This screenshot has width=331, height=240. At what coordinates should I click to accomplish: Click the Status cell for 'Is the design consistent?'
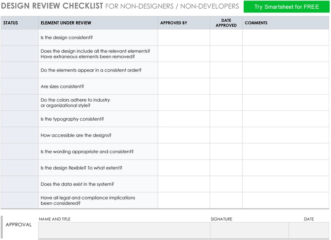pyautogui.click(x=19, y=38)
